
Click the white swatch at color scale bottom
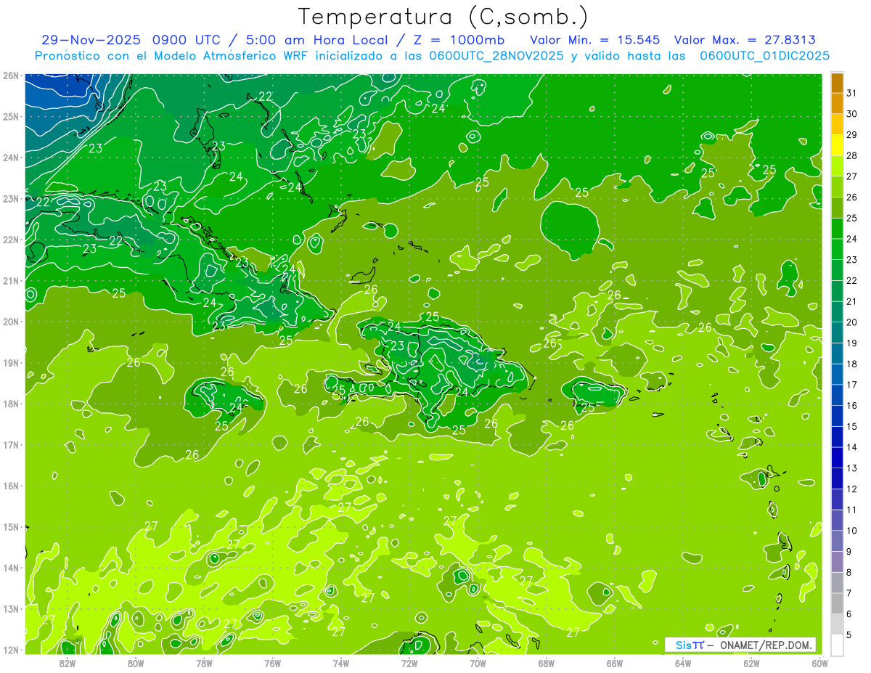[837, 645]
